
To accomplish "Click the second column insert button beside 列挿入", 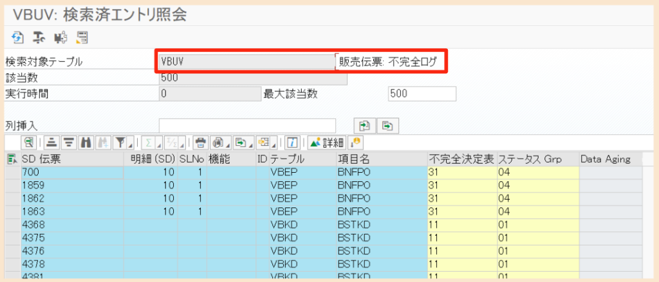I will 387,125.
